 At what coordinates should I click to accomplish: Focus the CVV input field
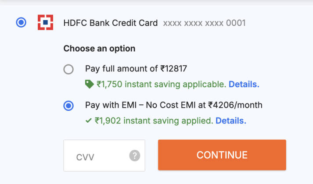[99, 156]
